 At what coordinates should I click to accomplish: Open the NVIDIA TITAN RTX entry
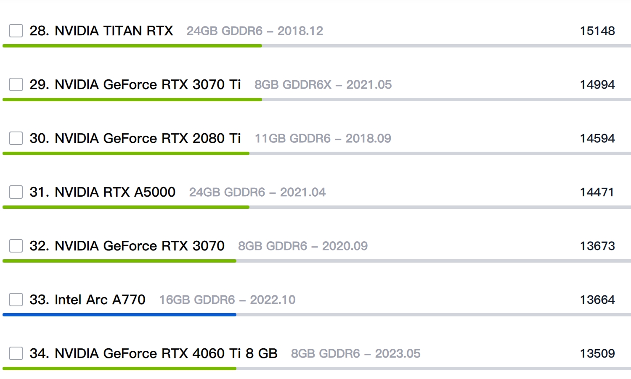click(x=101, y=31)
